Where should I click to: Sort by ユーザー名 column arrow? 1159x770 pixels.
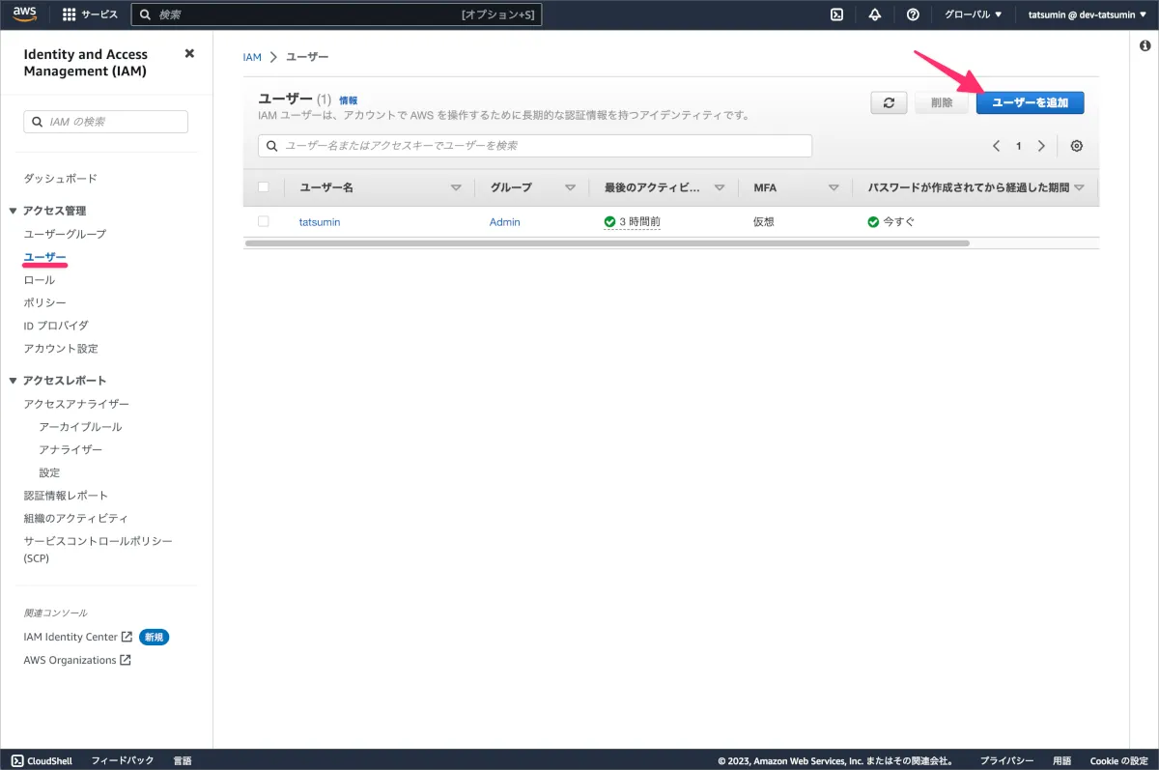[x=456, y=187]
